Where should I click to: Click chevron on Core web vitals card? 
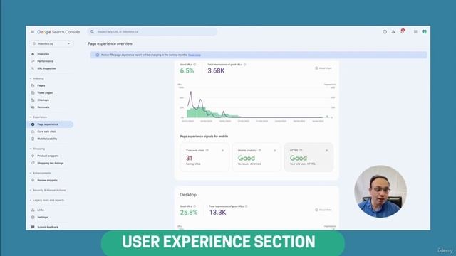point(223,151)
